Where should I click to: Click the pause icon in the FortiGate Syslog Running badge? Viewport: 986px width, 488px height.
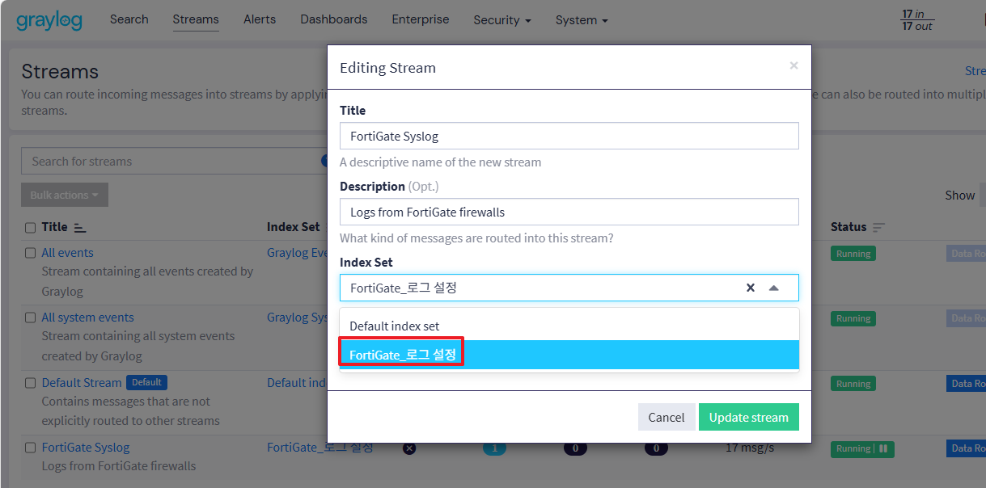(883, 448)
